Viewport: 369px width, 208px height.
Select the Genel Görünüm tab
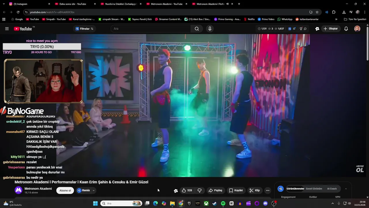point(314,189)
